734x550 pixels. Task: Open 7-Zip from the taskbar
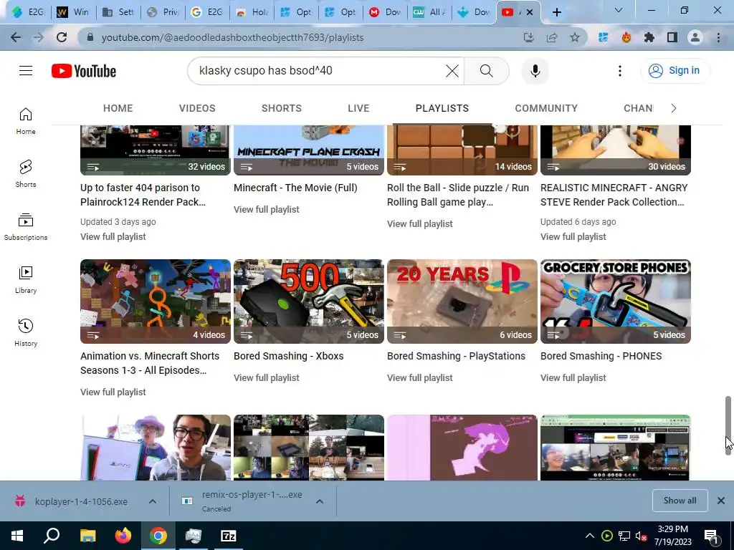(229, 536)
